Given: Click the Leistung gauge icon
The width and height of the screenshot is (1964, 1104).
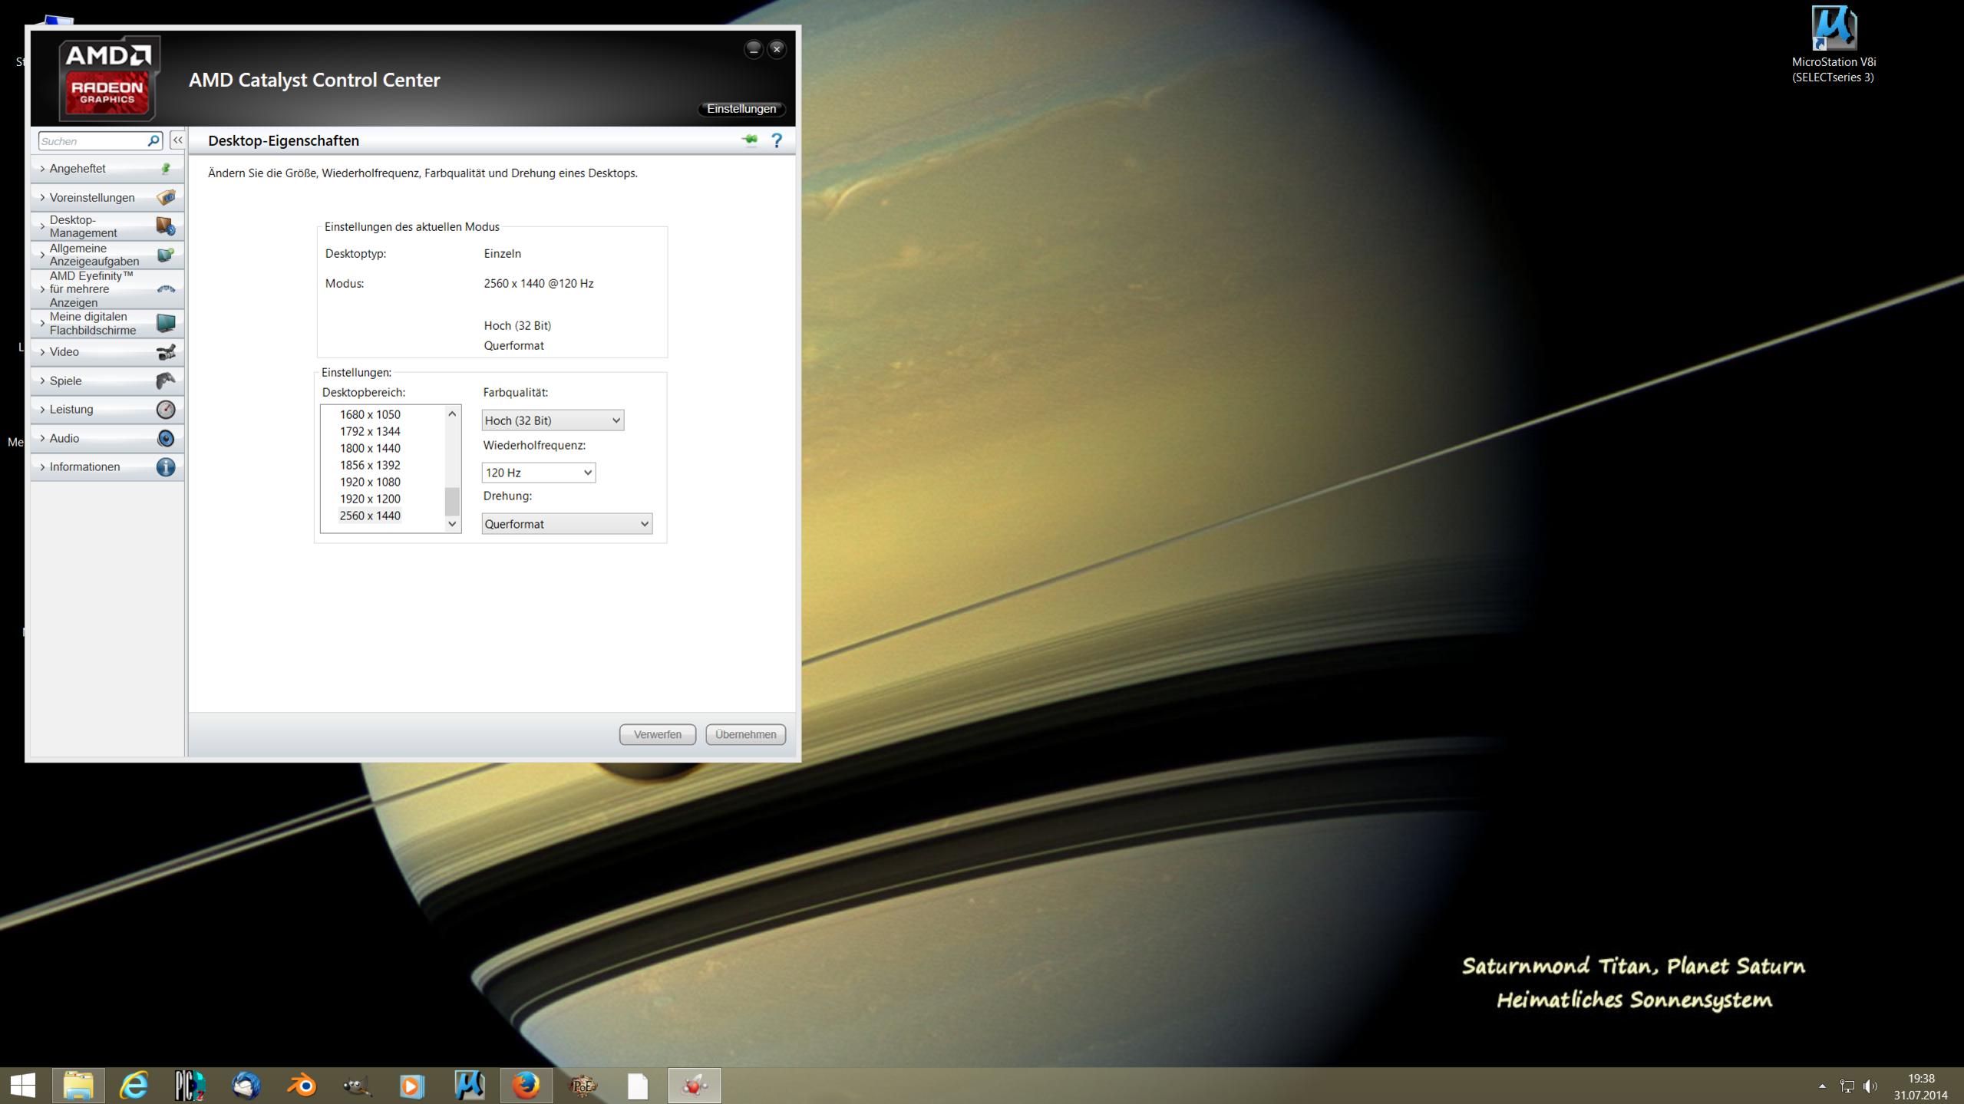Looking at the screenshot, I should pyautogui.click(x=165, y=410).
